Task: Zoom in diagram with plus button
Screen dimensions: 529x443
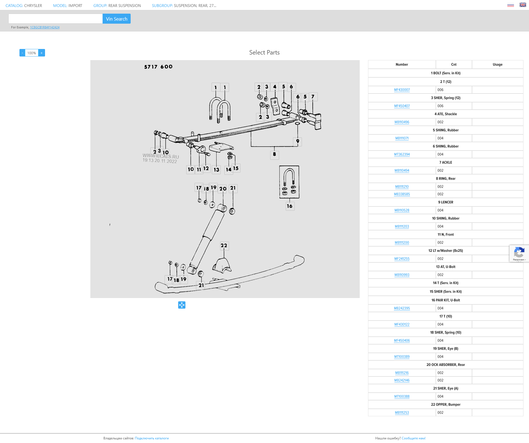Action: (x=42, y=53)
